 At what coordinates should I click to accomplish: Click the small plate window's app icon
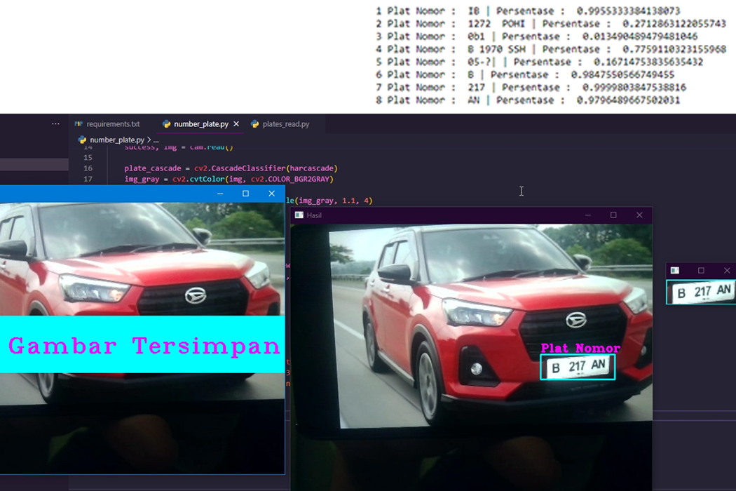[x=674, y=271]
